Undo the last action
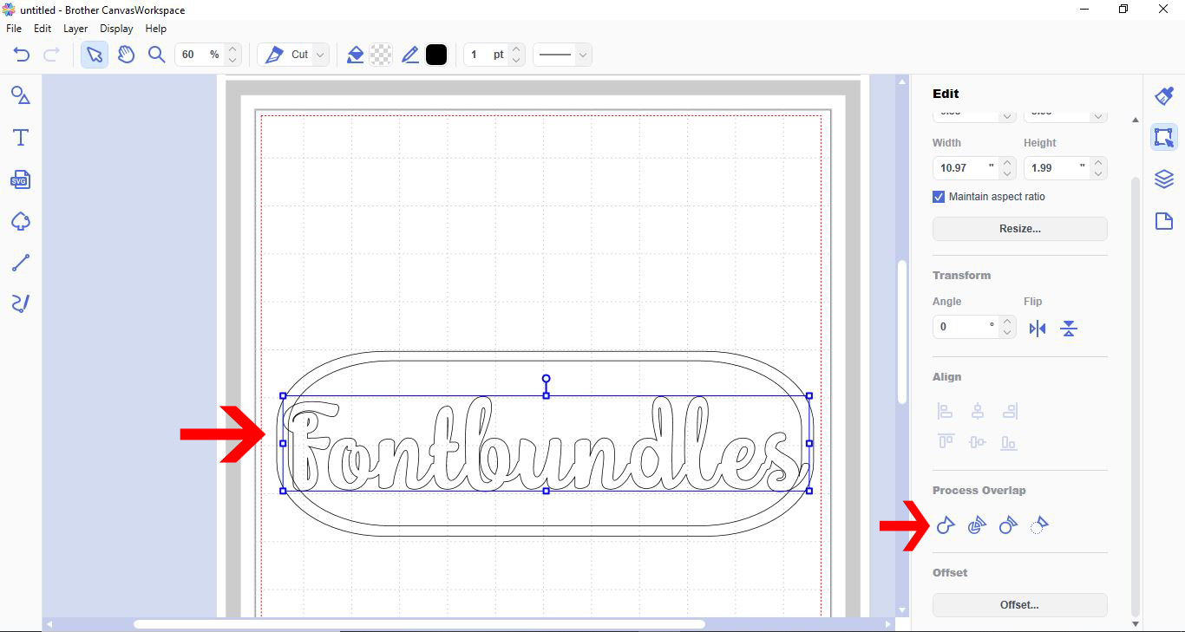This screenshot has width=1185, height=632. coord(22,55)
